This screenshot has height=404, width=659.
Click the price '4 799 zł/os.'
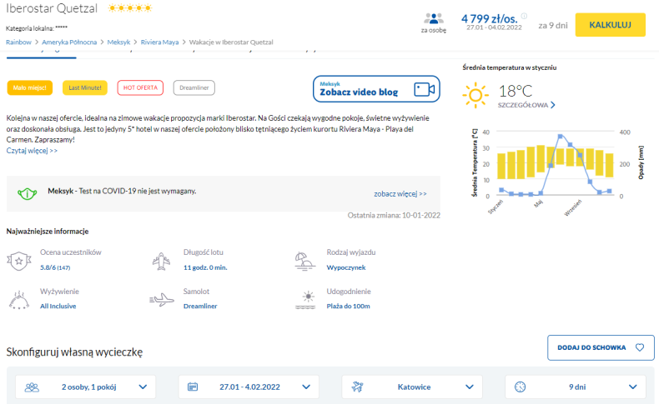coord(489,18)
